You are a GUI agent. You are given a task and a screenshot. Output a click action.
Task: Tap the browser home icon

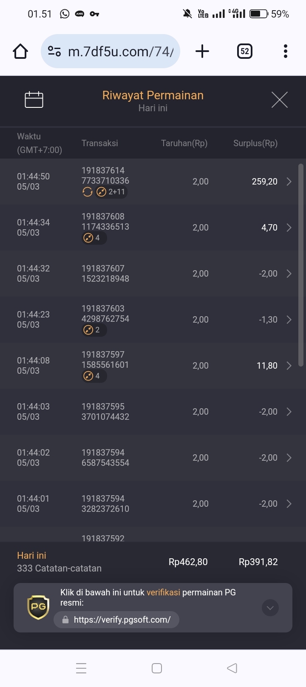(x=20, y=52)
